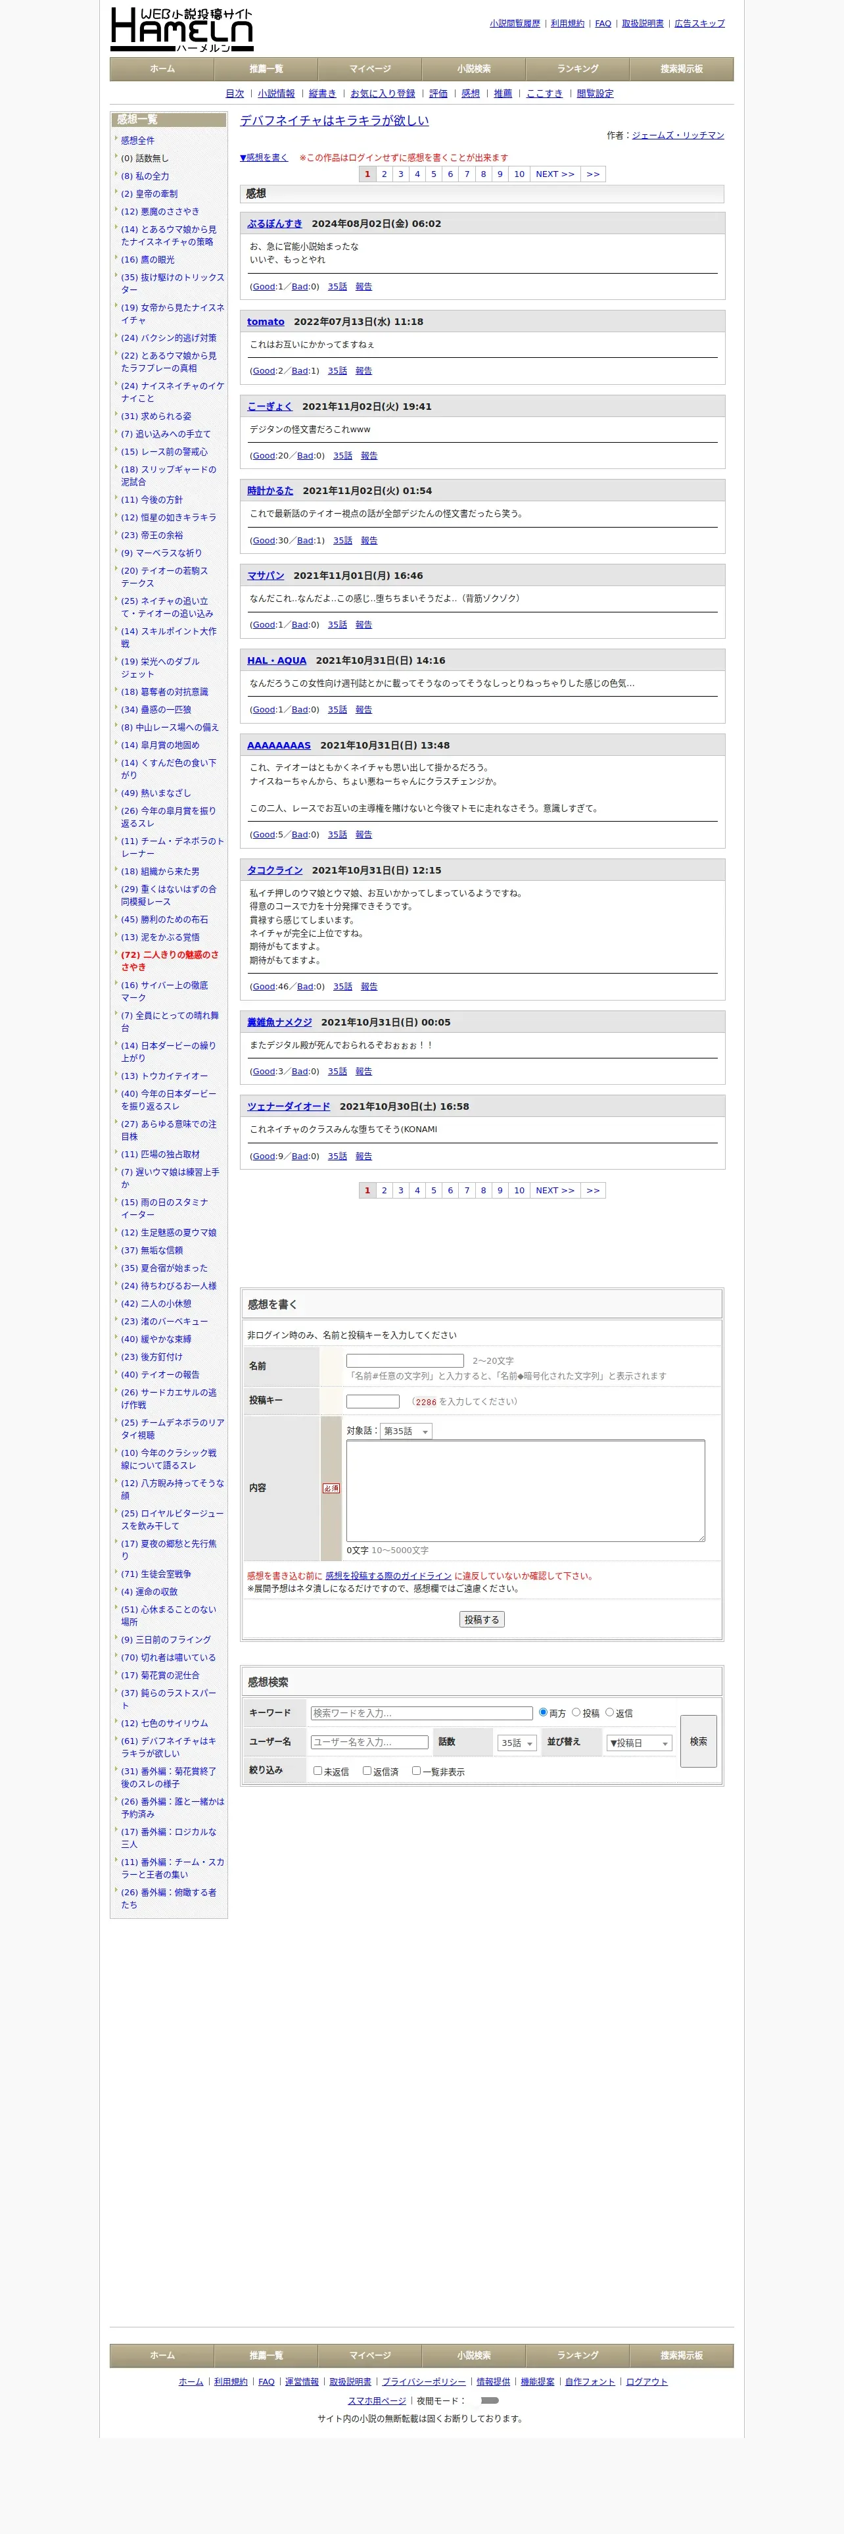Image resolution: width=844 pixels, height=2534 pixels.
Task: Select 感想全件 in sidebar list
Action: 137,141
